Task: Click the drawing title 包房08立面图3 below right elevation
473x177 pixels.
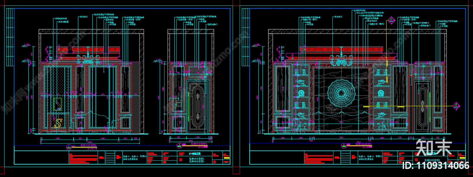Action: point(364,144)
